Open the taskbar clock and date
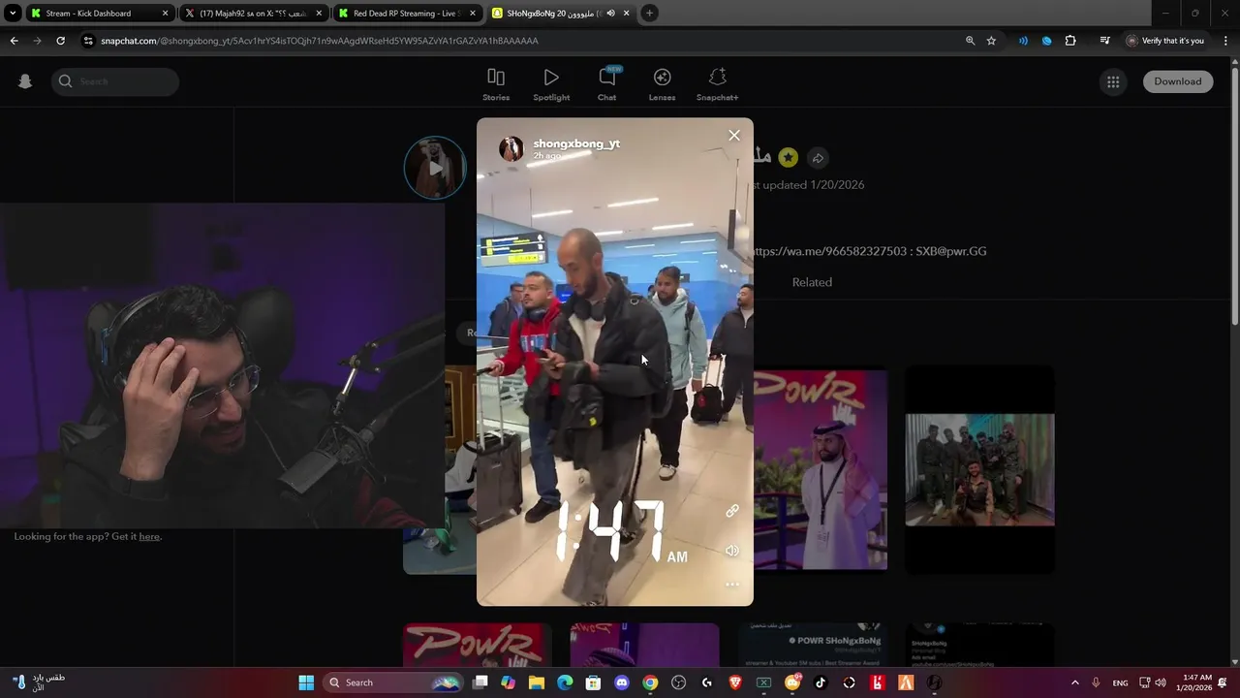The height and width of the screenshot is (698, 1240). [1194, 682]
